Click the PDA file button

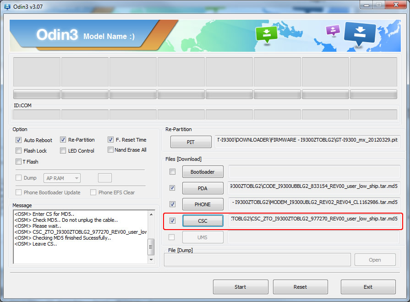[x=202, y=188]
